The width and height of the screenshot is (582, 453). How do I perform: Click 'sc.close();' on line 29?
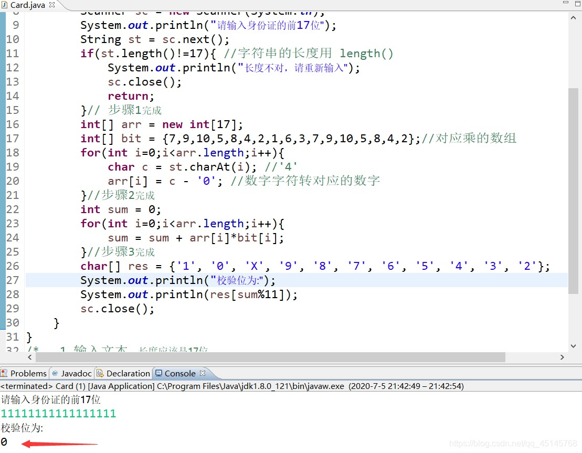click(x=117, y=309)
